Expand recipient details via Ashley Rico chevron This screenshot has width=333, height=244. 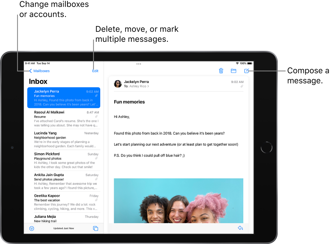(148, 86)
